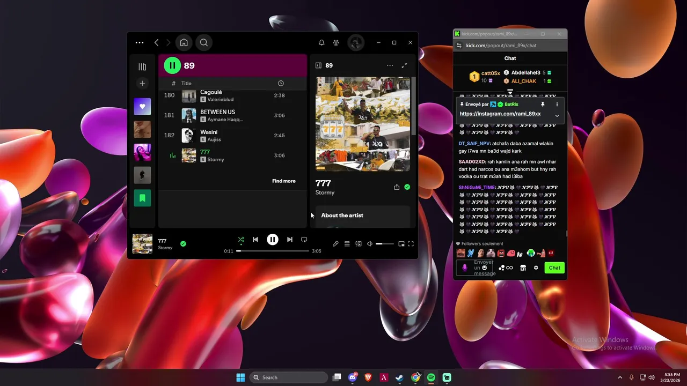Toggle liked checkmark in Now Playing panel
This screenshot has height=386, width=687.
pos(407,187)
